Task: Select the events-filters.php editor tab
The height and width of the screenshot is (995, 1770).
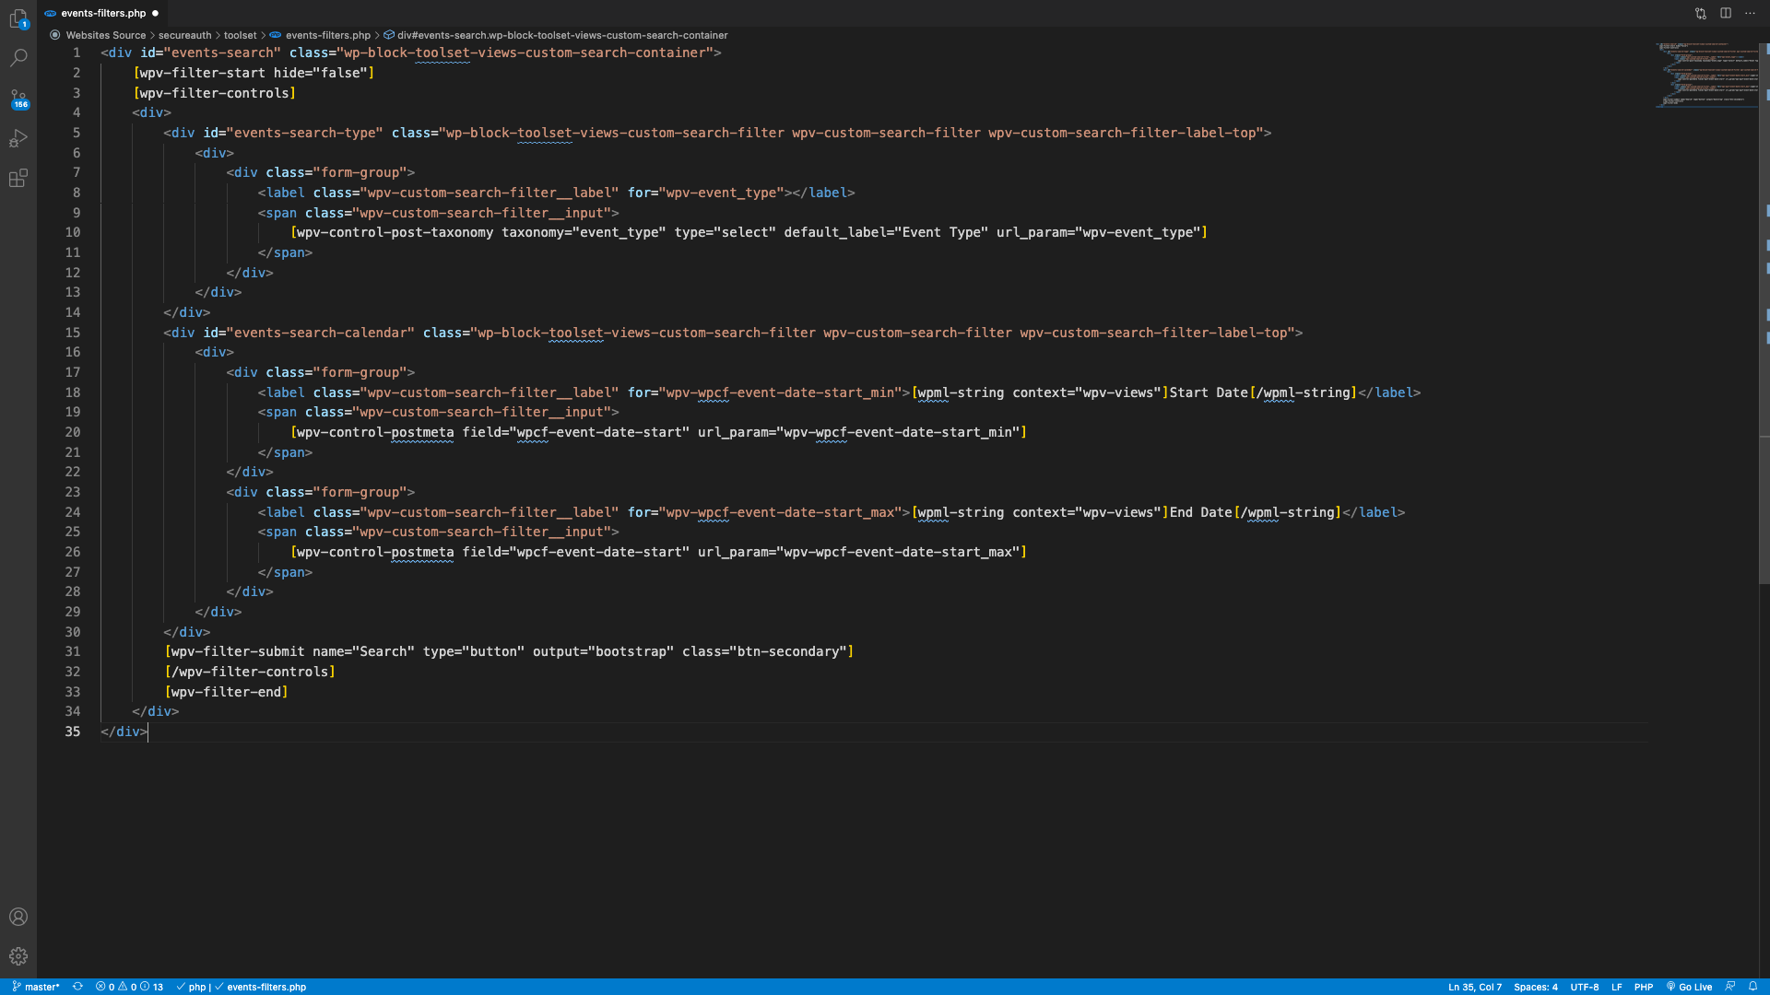Action: [x=102, y=13]
